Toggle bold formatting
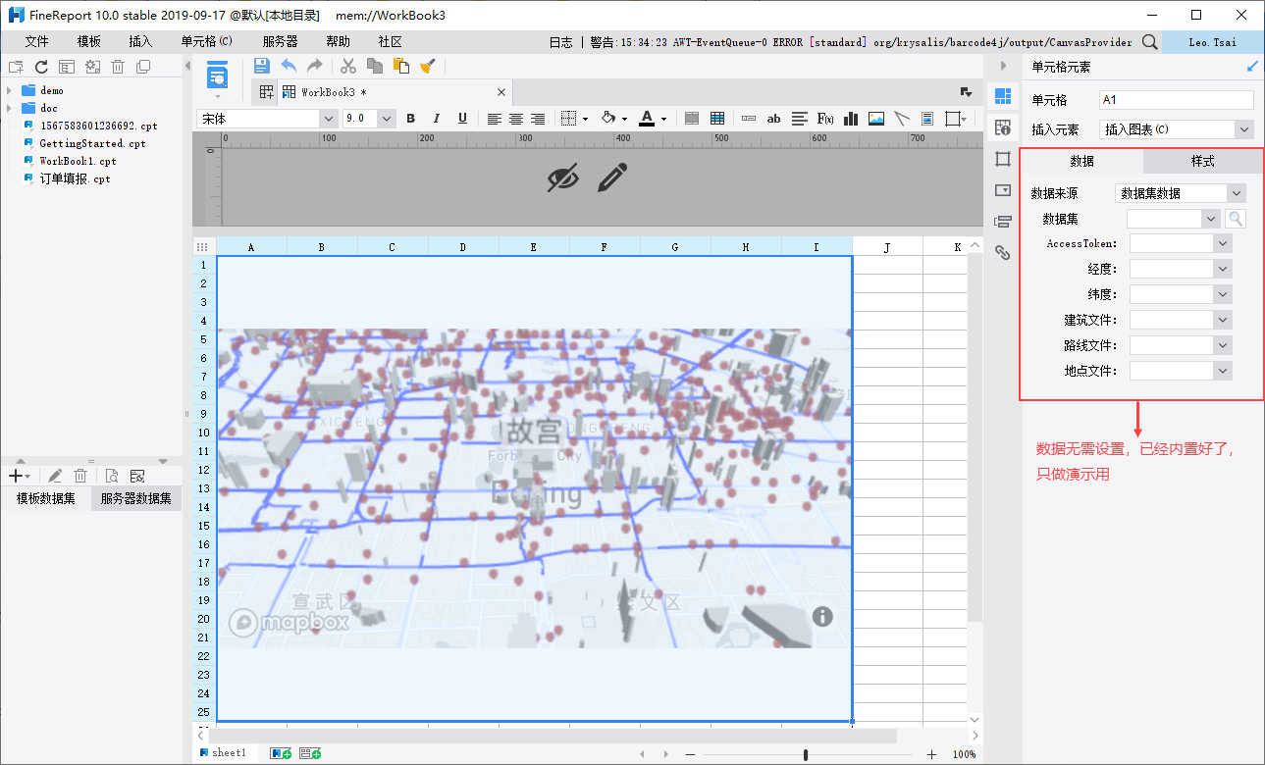Image resolution: width=1265 pixels, height=765 pixels. [x=411, y=119]
